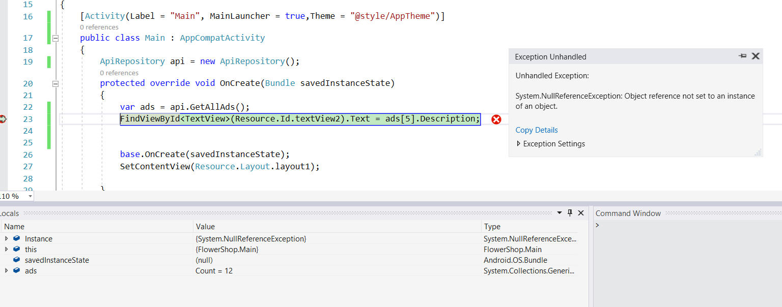Close the Locals panel
The height and width of the screenshot is (307, 782).
[x=581, y=213]
